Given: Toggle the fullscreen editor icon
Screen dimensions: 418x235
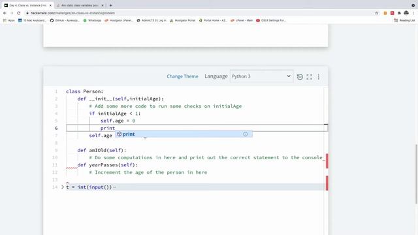Looking at the screenshot, I should 309,77.
